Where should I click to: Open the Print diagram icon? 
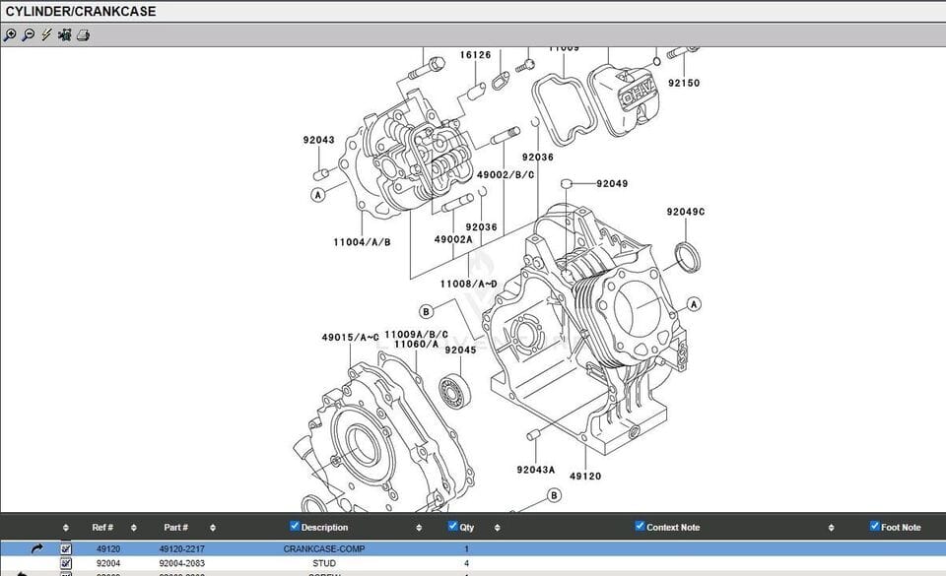(81, 34)
